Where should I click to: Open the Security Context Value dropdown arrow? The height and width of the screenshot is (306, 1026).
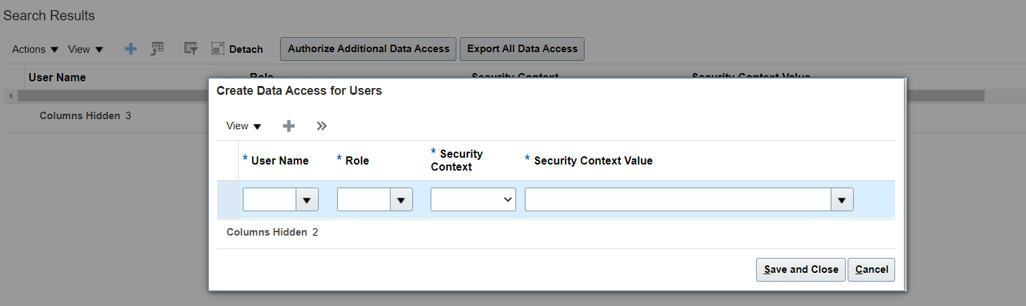coord(842,200)
